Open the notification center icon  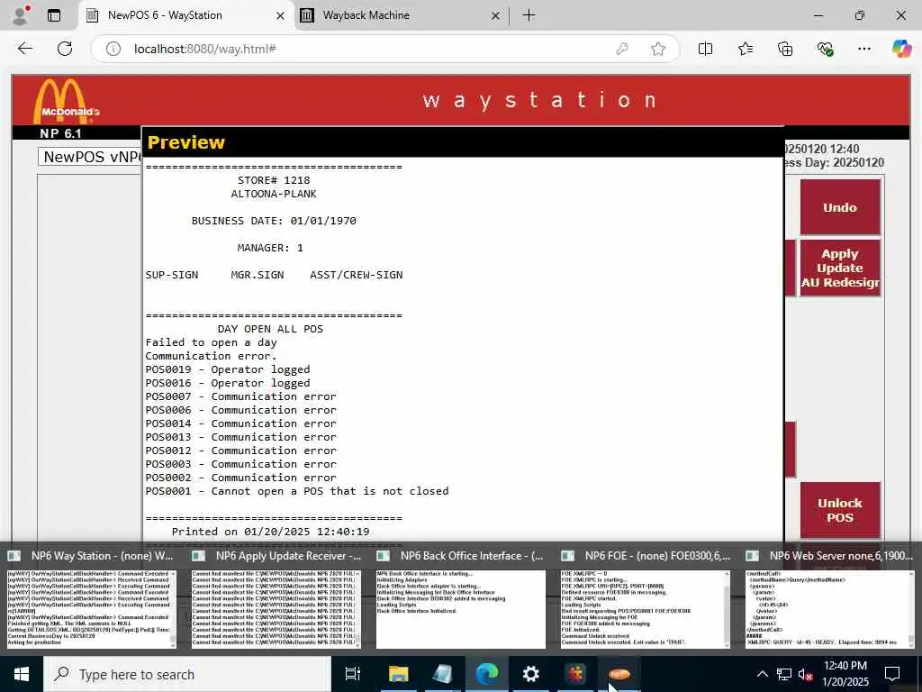pyautogui.click(x=892, y=674)
